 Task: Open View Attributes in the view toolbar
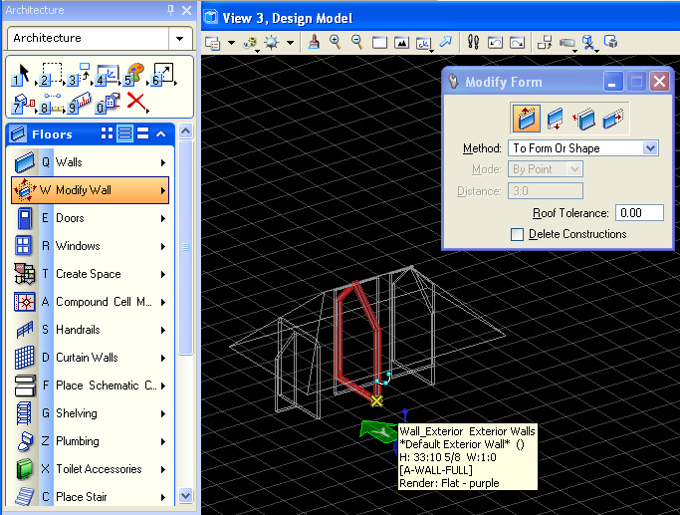[x=213, y=43]
